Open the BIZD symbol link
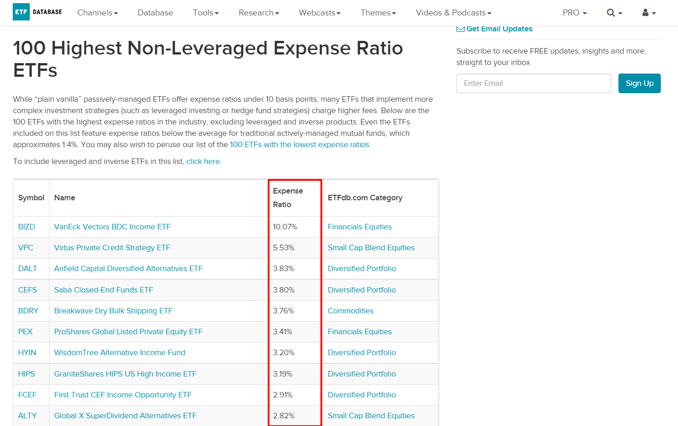This screenshot has height=426, width=678. pyautogui.click(x=27, y=227)
